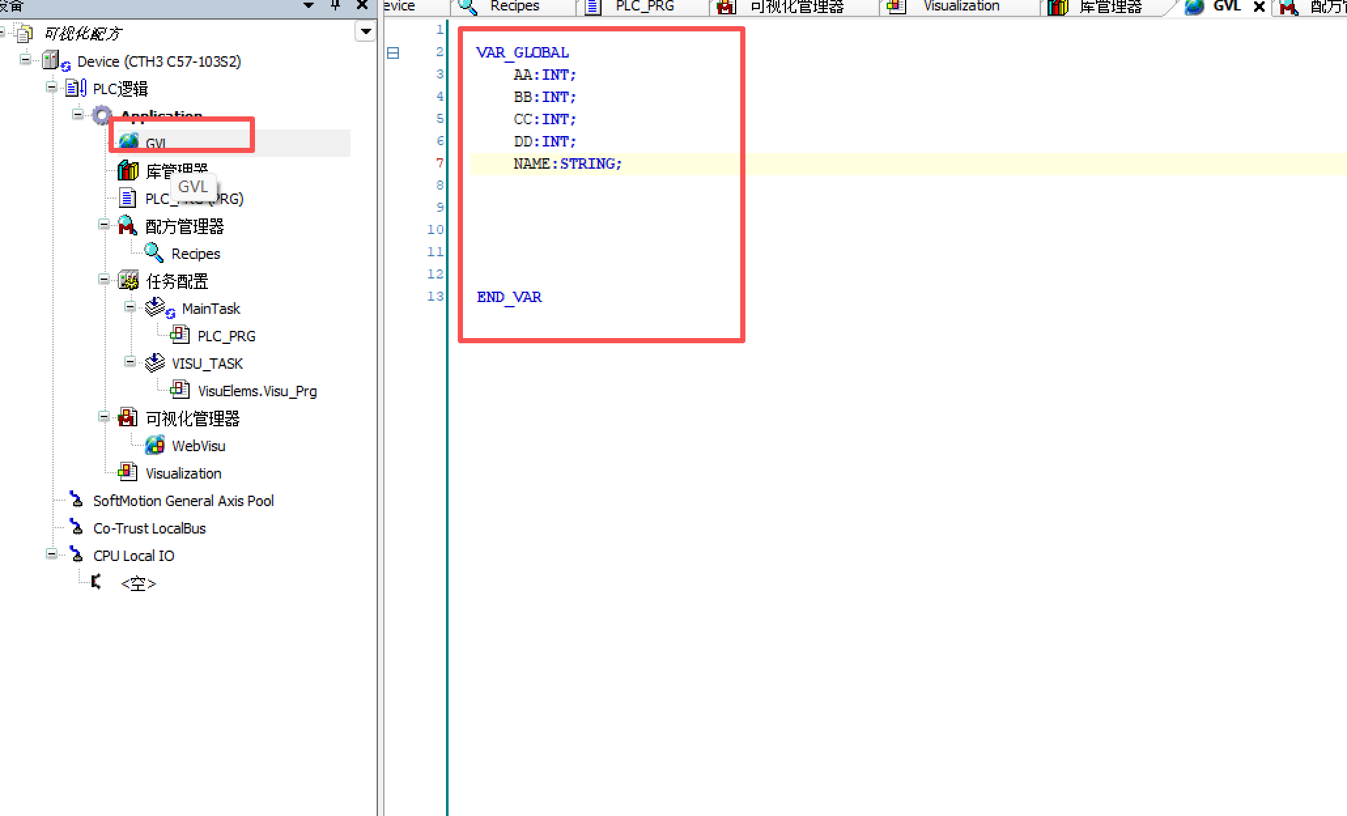
Task: Click the NAME:STRING; declaration line
Action: tap(568, 163)
